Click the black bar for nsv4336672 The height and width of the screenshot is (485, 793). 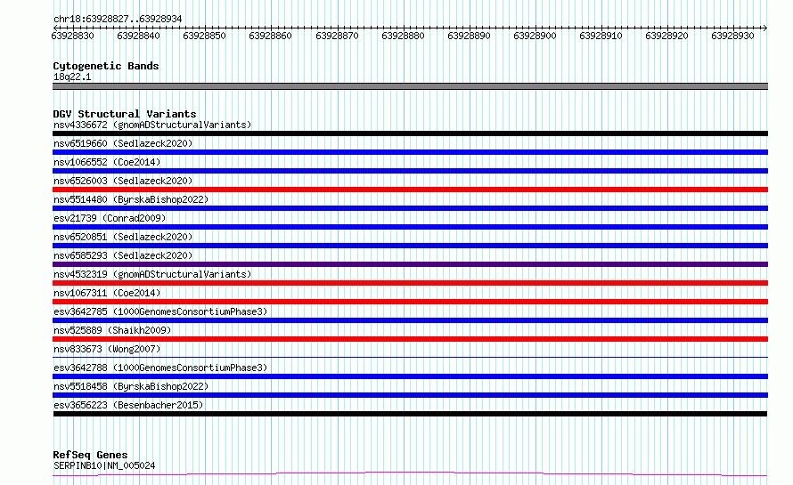click(x=410, y=133)
